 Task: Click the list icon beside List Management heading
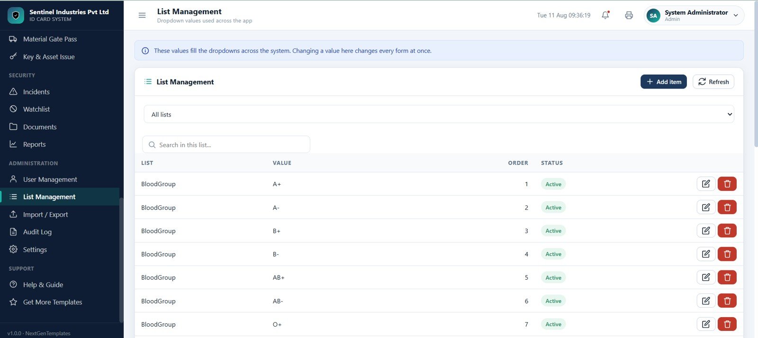(148, 81)
